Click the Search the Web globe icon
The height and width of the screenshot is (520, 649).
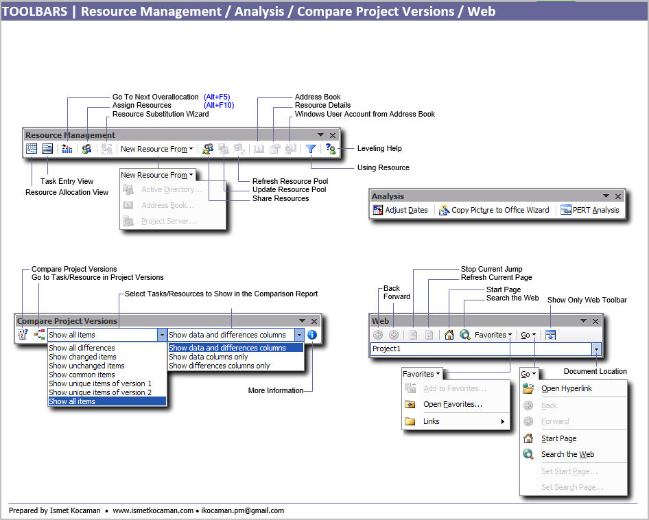pyautogui.click(x=465, y=335)
